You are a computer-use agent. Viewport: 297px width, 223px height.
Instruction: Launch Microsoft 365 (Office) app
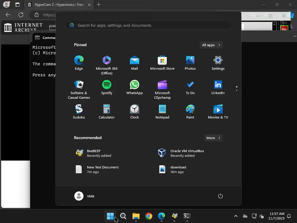click(107, 65)
